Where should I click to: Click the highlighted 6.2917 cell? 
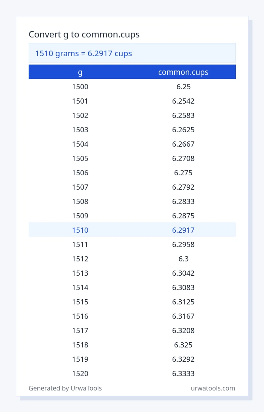click(183, 230)
